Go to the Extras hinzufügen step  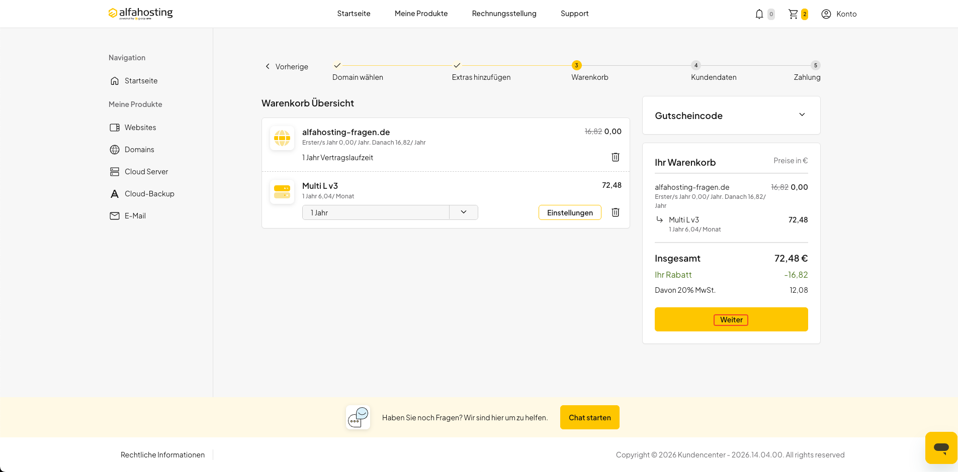click(x=481, y=77)
